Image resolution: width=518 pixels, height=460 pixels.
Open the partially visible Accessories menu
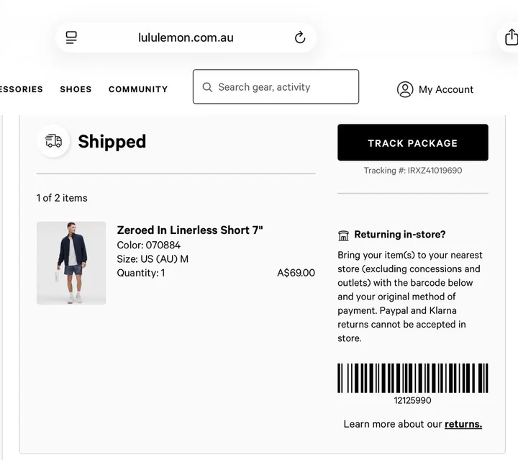tap(21, 89)
